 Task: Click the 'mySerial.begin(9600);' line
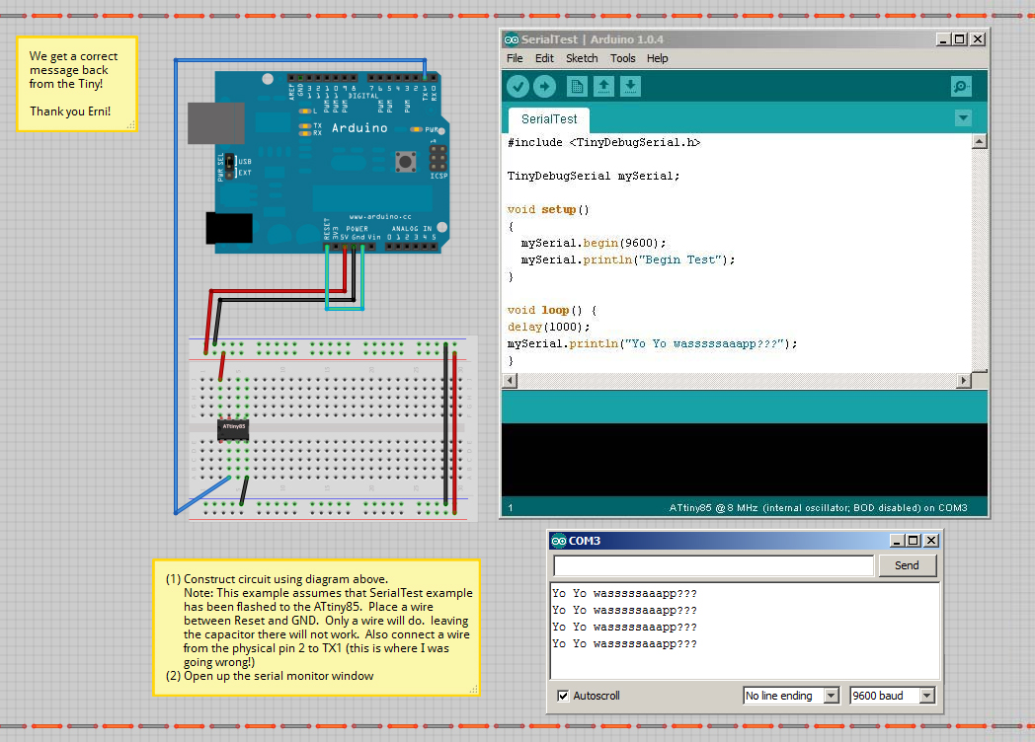[x=594, y=244]
